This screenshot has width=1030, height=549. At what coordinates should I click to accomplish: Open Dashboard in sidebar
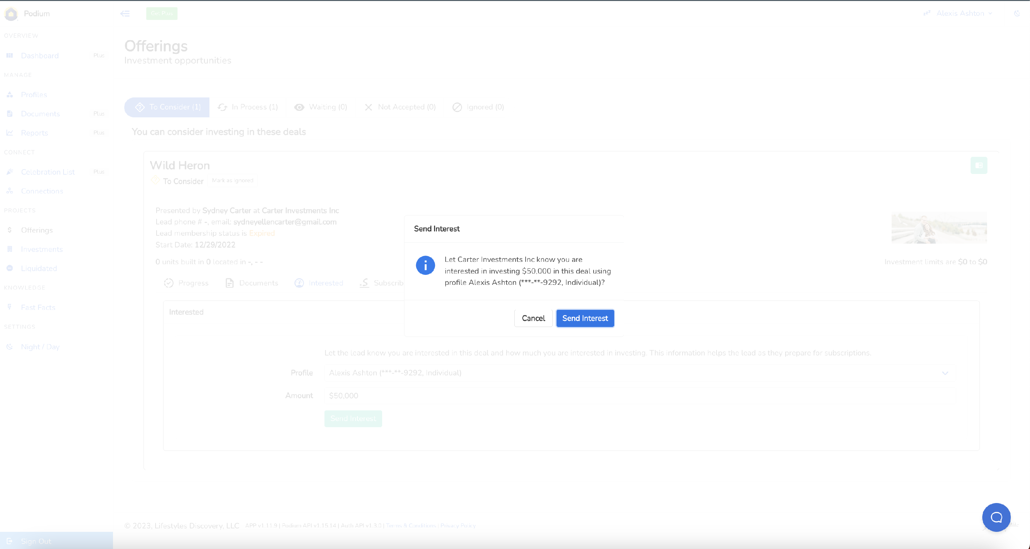pyautogui.click(x=39, y=56)
